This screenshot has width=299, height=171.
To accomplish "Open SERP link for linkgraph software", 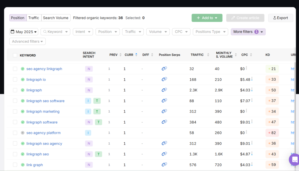I will [x=164, y=122].
